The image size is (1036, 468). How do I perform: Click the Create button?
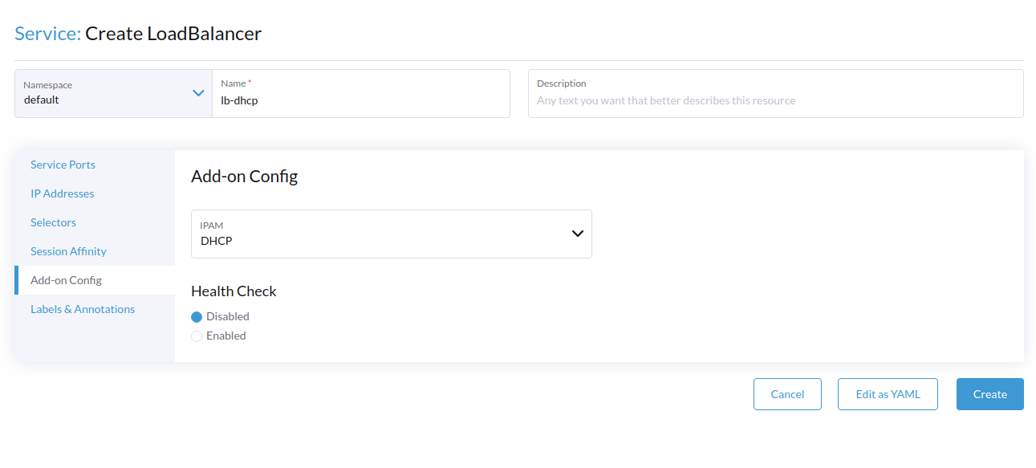pos(989,394)
